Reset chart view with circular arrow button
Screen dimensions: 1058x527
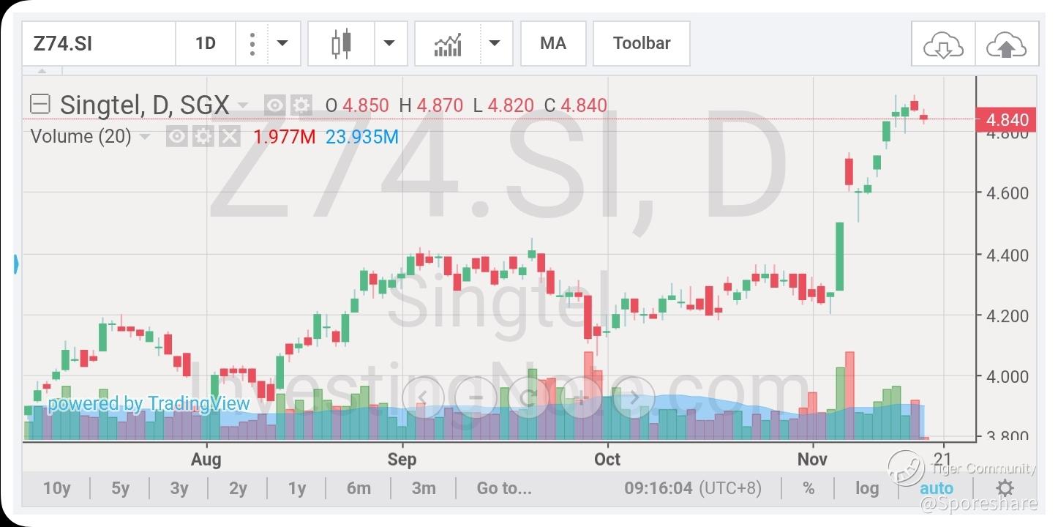(528, 397)
